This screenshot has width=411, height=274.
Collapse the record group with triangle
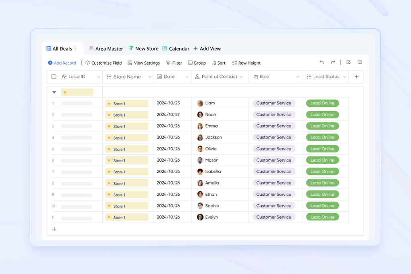click(x=54, y=92)
